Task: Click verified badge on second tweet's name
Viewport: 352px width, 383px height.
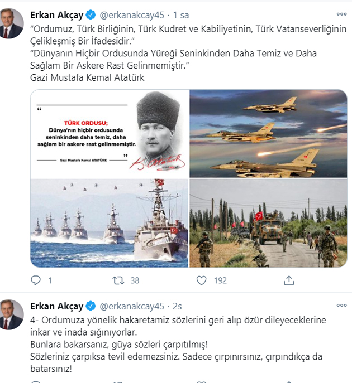Action: pyautogui.click(x=91, y=306)
